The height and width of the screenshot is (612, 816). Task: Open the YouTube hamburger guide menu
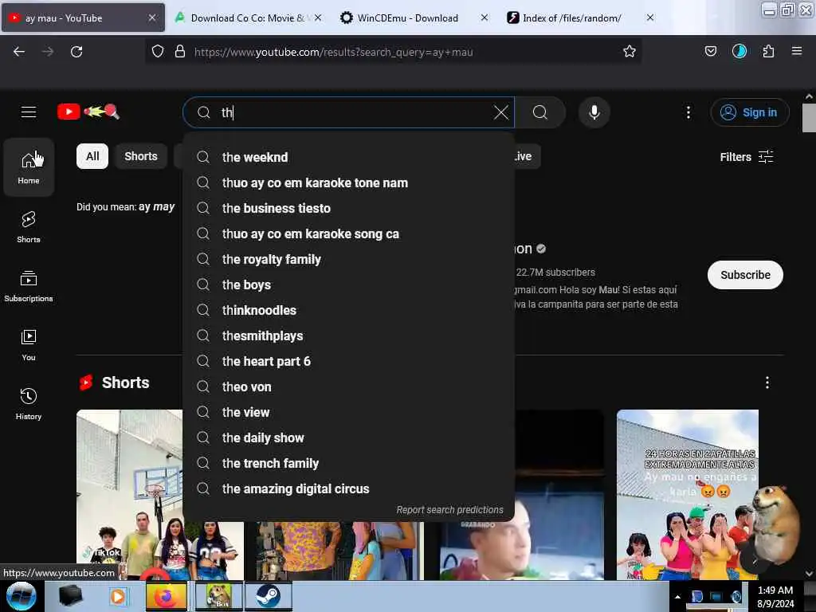click(x=29, y=112)
